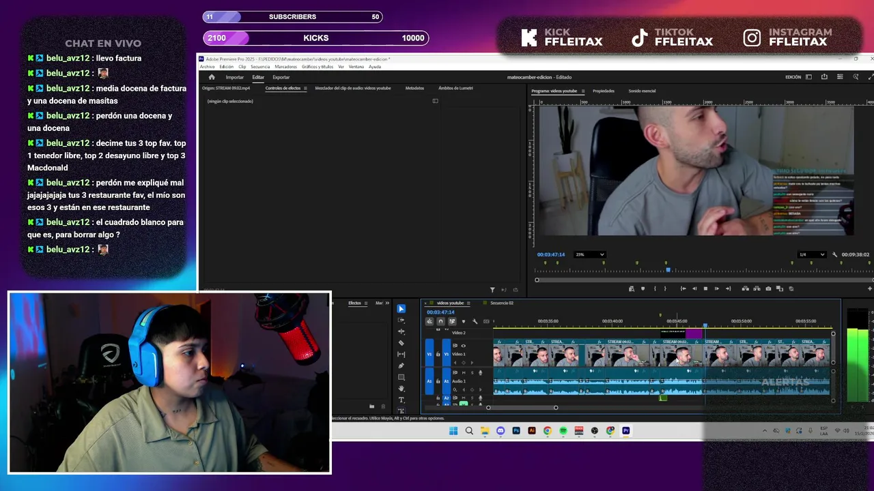This screenshot has height=491, width=874.
Task: Select the Ripple Edit tool
Action: 401,331
